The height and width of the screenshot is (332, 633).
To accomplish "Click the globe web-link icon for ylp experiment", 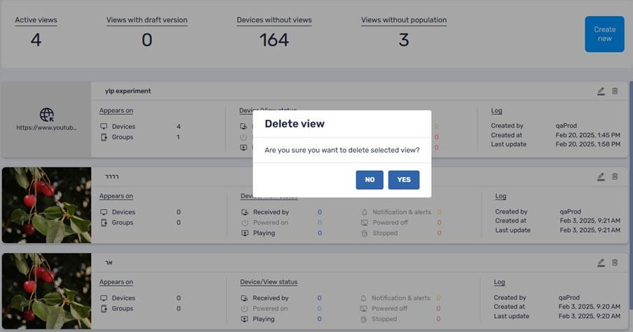I will coord(46,114).
